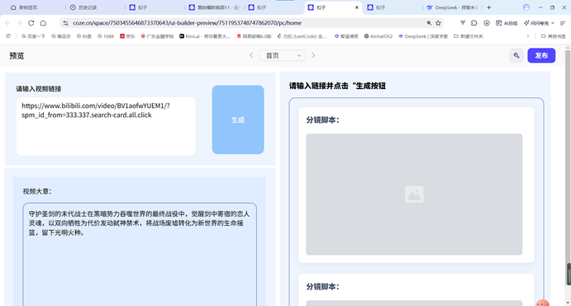Switch to the DeepSeek tab
The image size is (571, 306).
452,7
